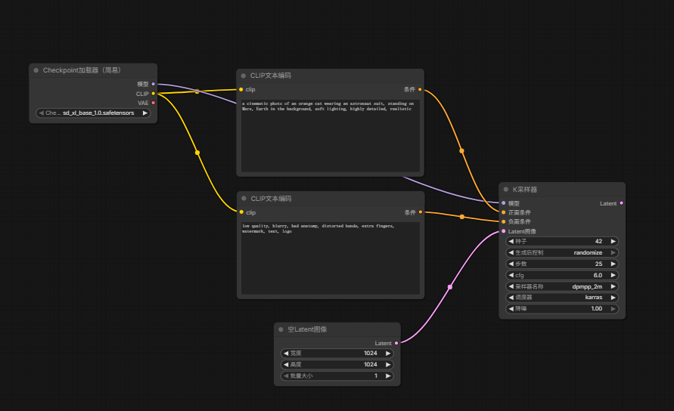Collapse the CLIP文本编码 node containing the low quality prompt
The height and width of the screenshot is (411, 674).
click(x=244, y=199)
